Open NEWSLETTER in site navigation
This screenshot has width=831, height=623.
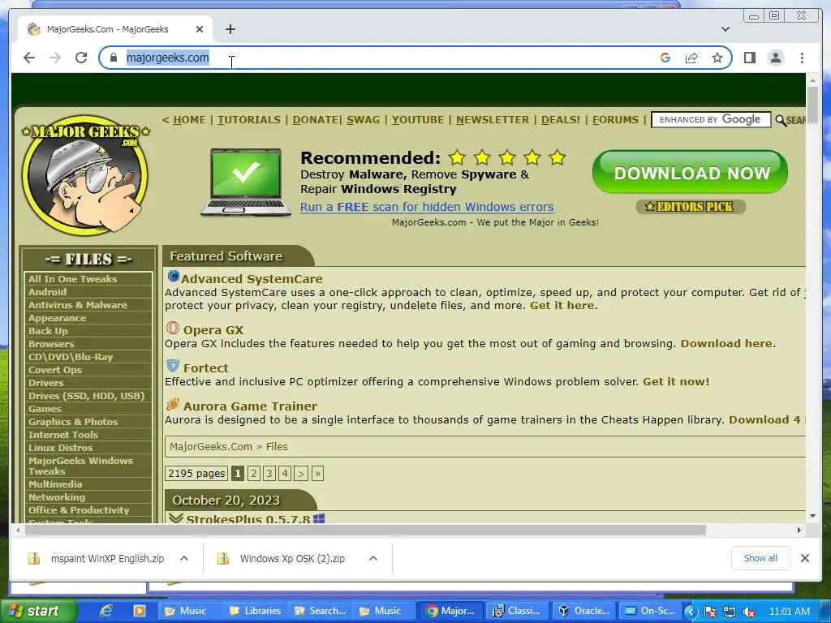(x=493, y=120)
